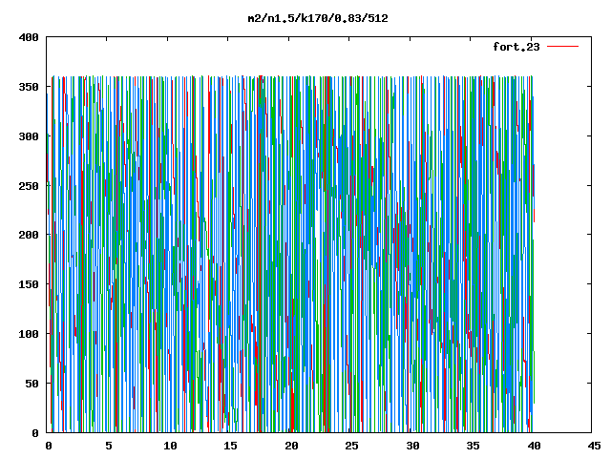Click the x-axis label 15

point(230,446)
